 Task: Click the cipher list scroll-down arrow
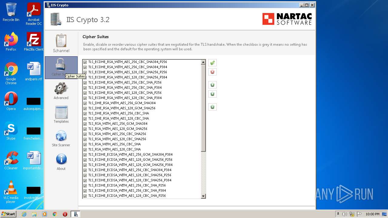203,196
